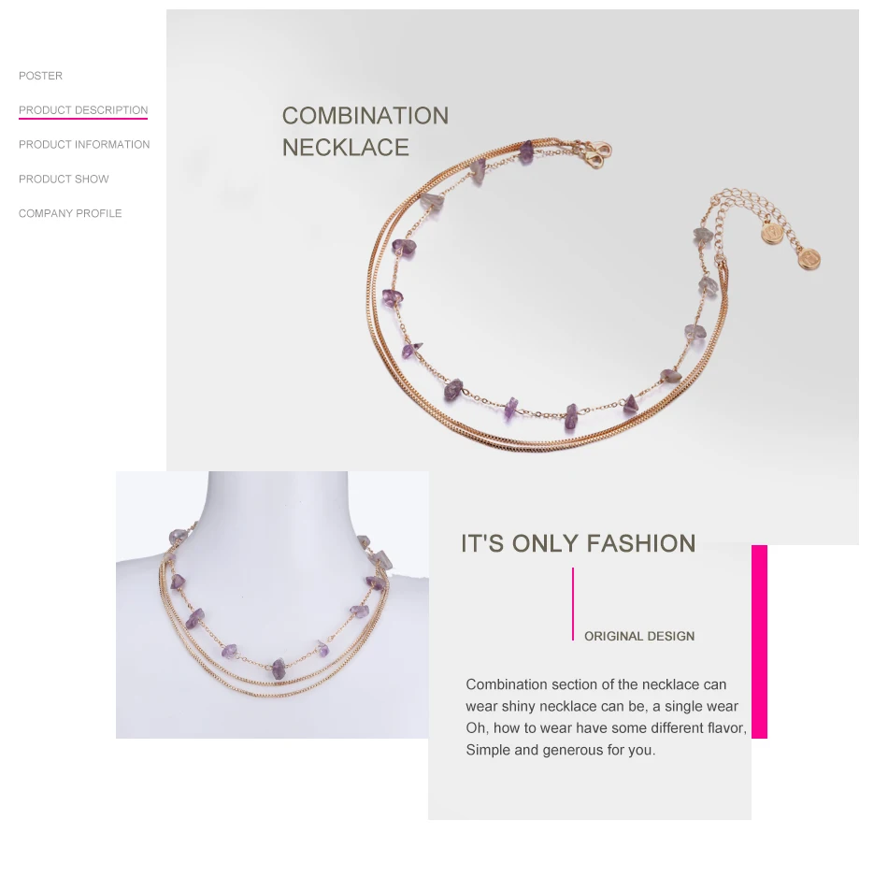Image resolution: width=888 pixels, height=892 pixels.
Task: Click the ORIGINAL DESIGN label
Action: 639,636
